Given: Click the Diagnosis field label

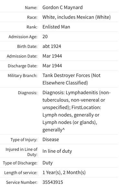Looking at the screenshot, I should point(28,93).
